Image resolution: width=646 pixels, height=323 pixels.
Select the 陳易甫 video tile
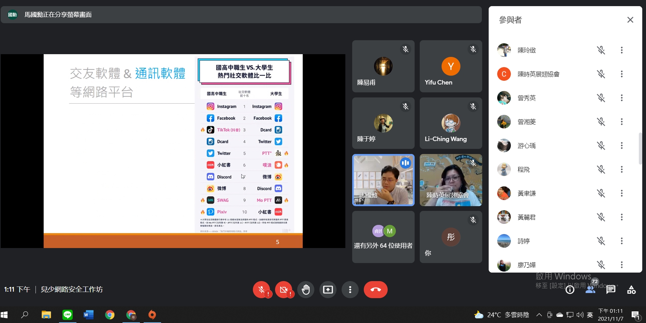pos(383,66)
